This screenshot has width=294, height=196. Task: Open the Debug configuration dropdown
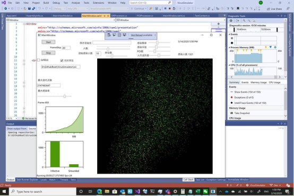(59, 8)
